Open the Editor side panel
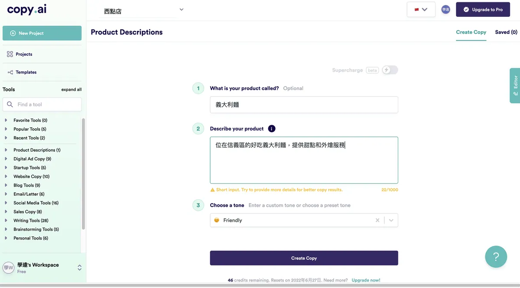 click(515, 85)
